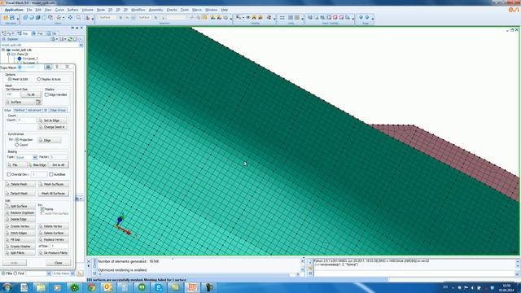Click the Fill Gap button
Viewport: 521px width, 293px height.
click(20, 240)
